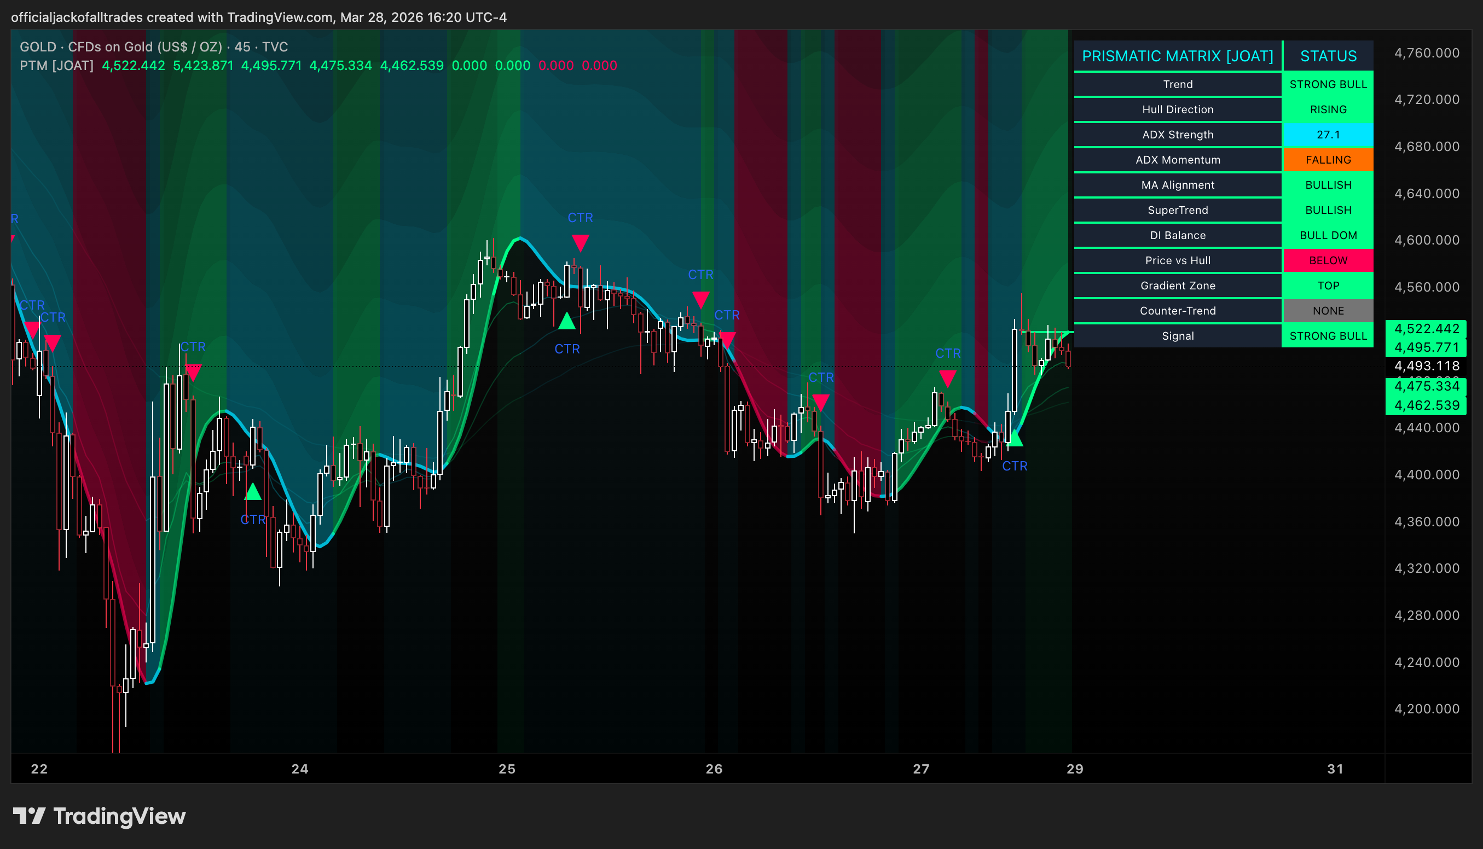The height and width of the screenshot is (849, 1483).
Task: Click the orange FALLING status cell
Action: (x=1329, y=160)
